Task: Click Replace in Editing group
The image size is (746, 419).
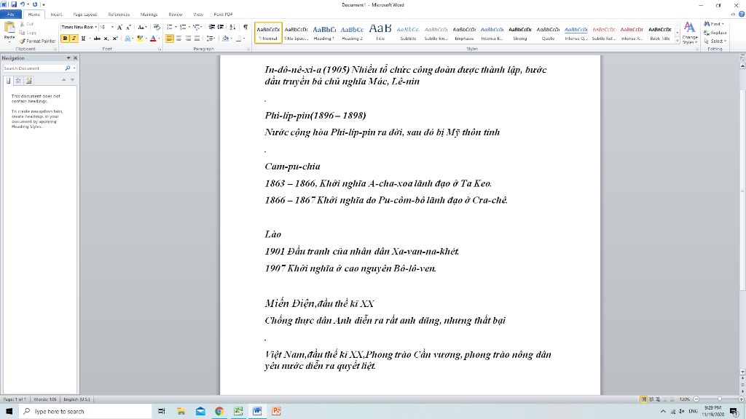Action: (715, 33)
